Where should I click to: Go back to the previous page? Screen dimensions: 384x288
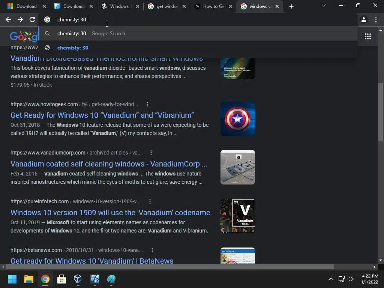[8, 19]
